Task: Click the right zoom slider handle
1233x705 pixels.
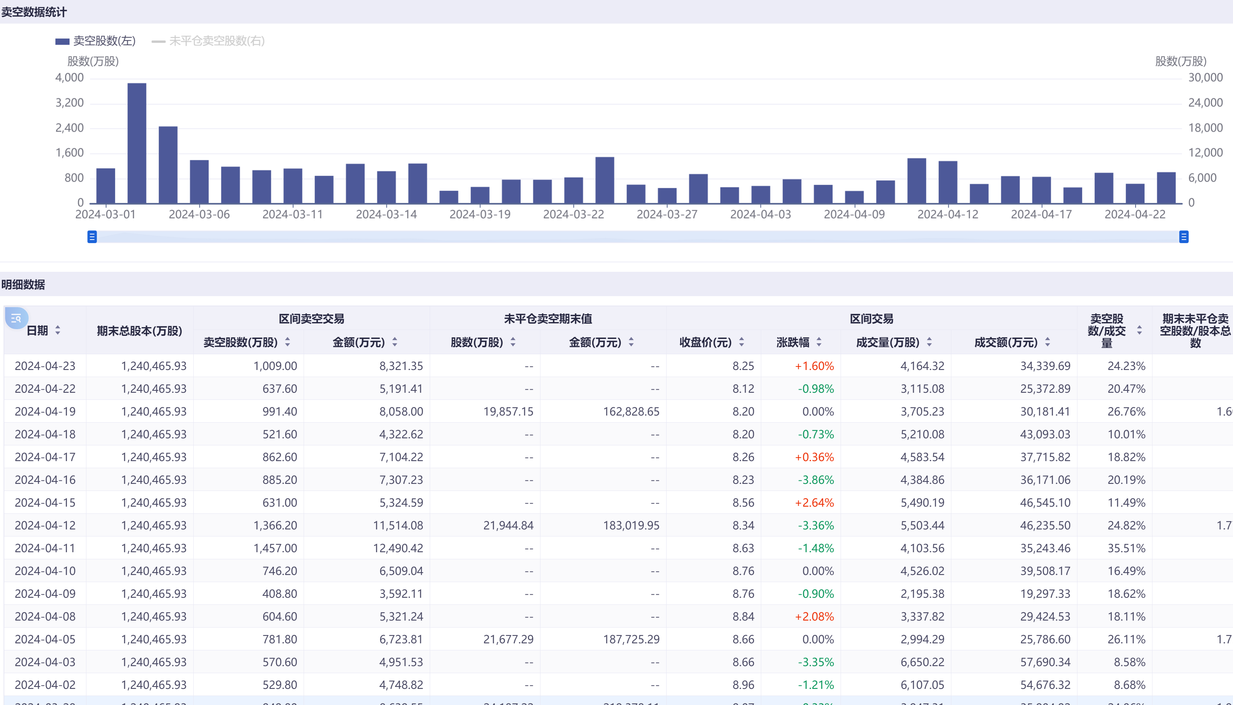Action: 1184,237
